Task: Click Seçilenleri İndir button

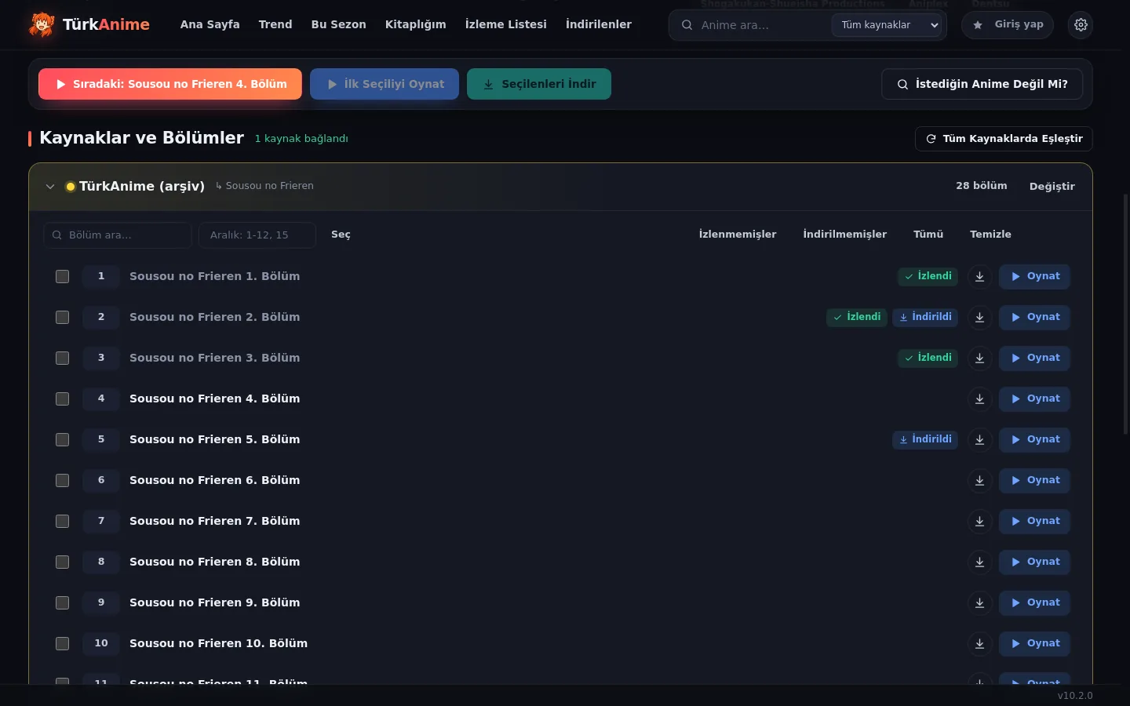Action: 539,84
